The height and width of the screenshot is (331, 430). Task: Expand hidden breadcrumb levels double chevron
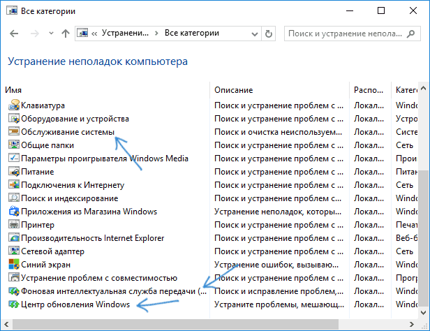tap(94, 34)
